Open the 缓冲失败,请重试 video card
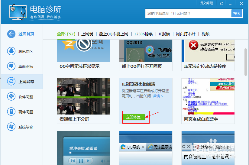The width and height of the screenshot is (249, 165). pos(83,148)
